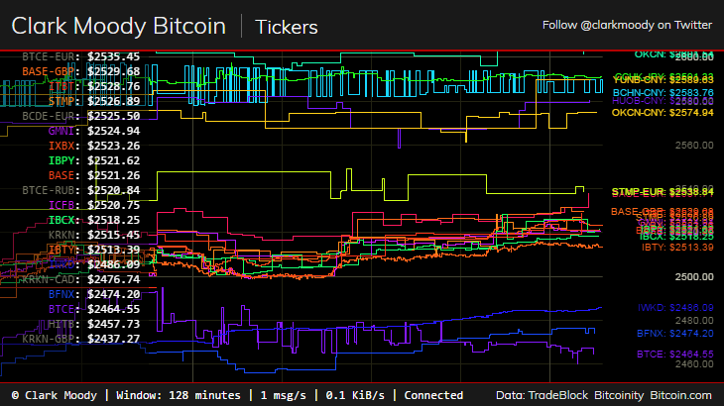Image resolution: width=724 pixels, height=406 pixels.
Task: Follow @clarkmoody on Twitter link
Action: pyautogui.click(x=627, y=25)
